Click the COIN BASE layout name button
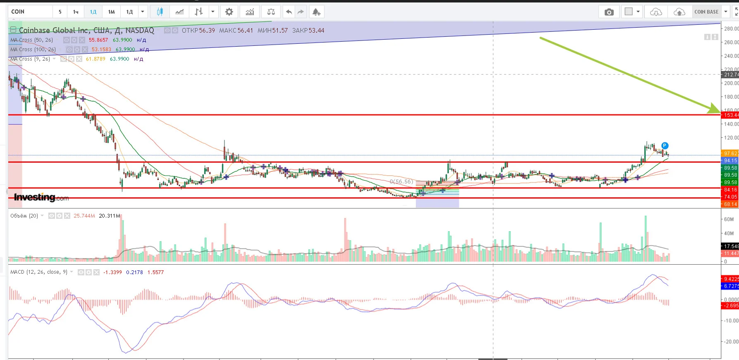This screenshot has width=739, height=360. click(706, 12)
